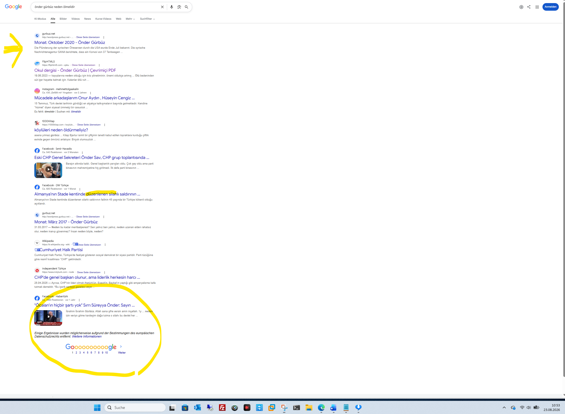The width and height of the screenshot is (565, 414).
Task: Open three-dot menu for the 1000Kitap result
Action: click(105, 125)
